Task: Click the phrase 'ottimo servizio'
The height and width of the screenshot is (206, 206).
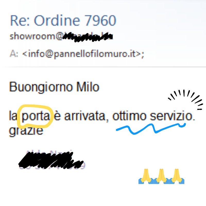Action: pyautogui.click(x=154, y=116)
